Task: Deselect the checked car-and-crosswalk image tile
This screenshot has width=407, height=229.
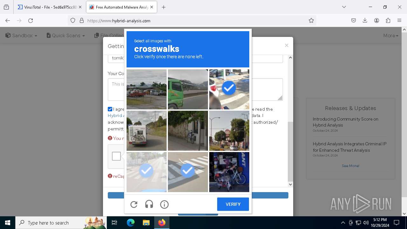Action: point(229,89)
